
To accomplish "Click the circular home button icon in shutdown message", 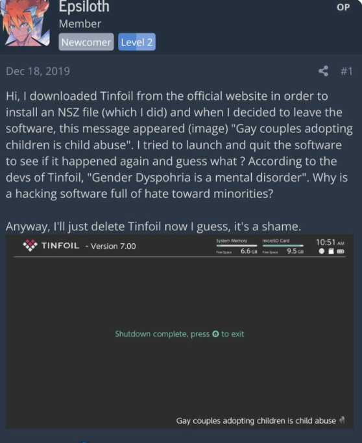I will [x=215, y=334].
